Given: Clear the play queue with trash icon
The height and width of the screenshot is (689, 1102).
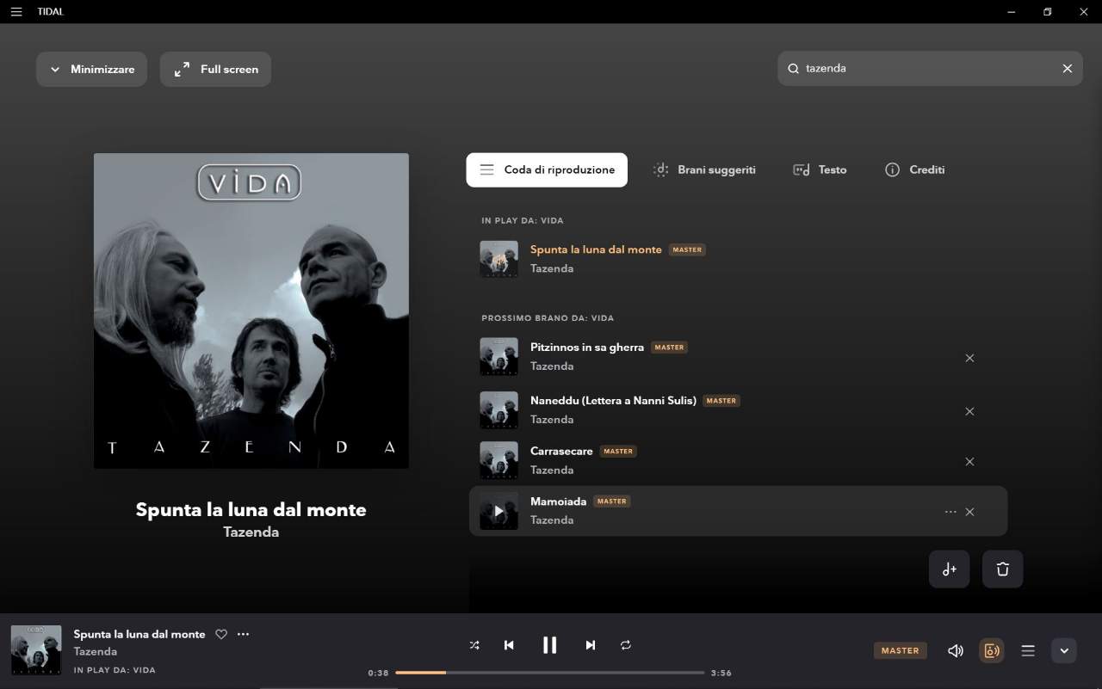Looking at the screenshot, I should click(1002, 569).
